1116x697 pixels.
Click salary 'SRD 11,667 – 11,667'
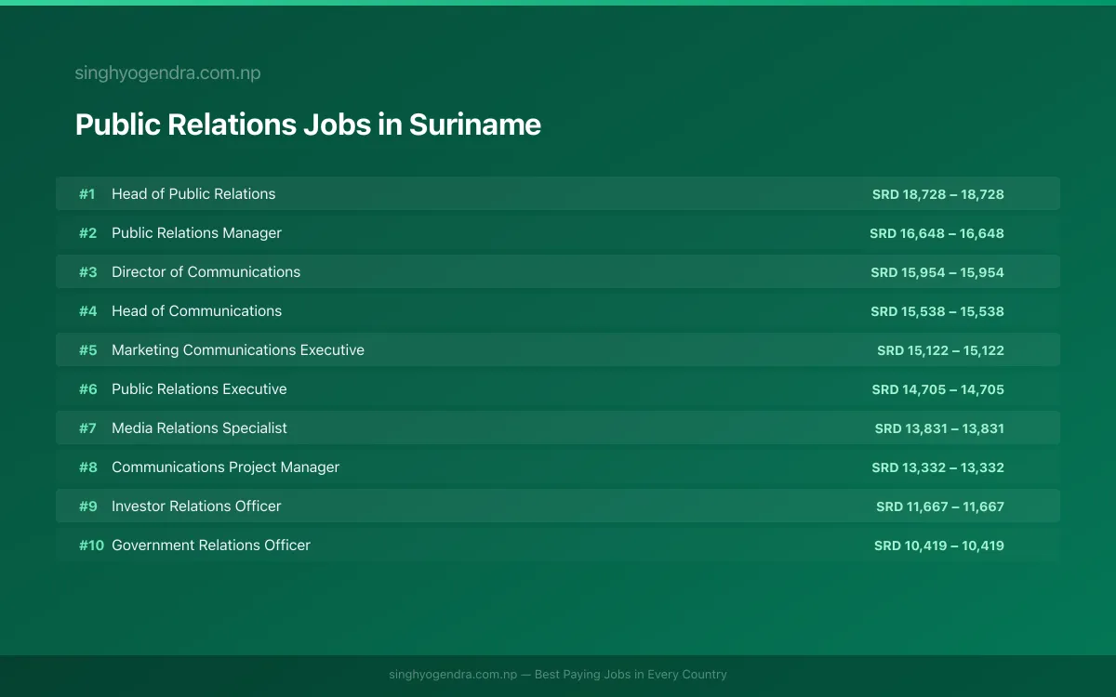click(x=940, y=506)
